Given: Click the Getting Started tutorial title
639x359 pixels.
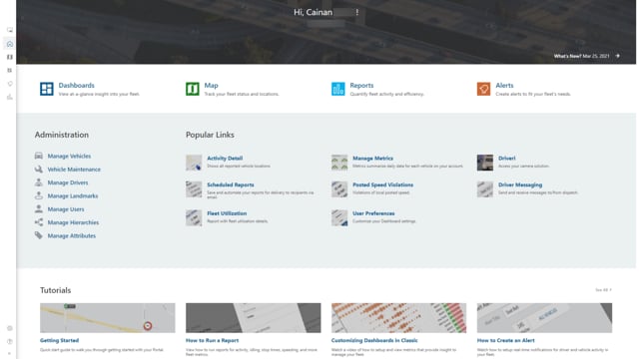Looking at the screenshot, I should tap(59, 340).
